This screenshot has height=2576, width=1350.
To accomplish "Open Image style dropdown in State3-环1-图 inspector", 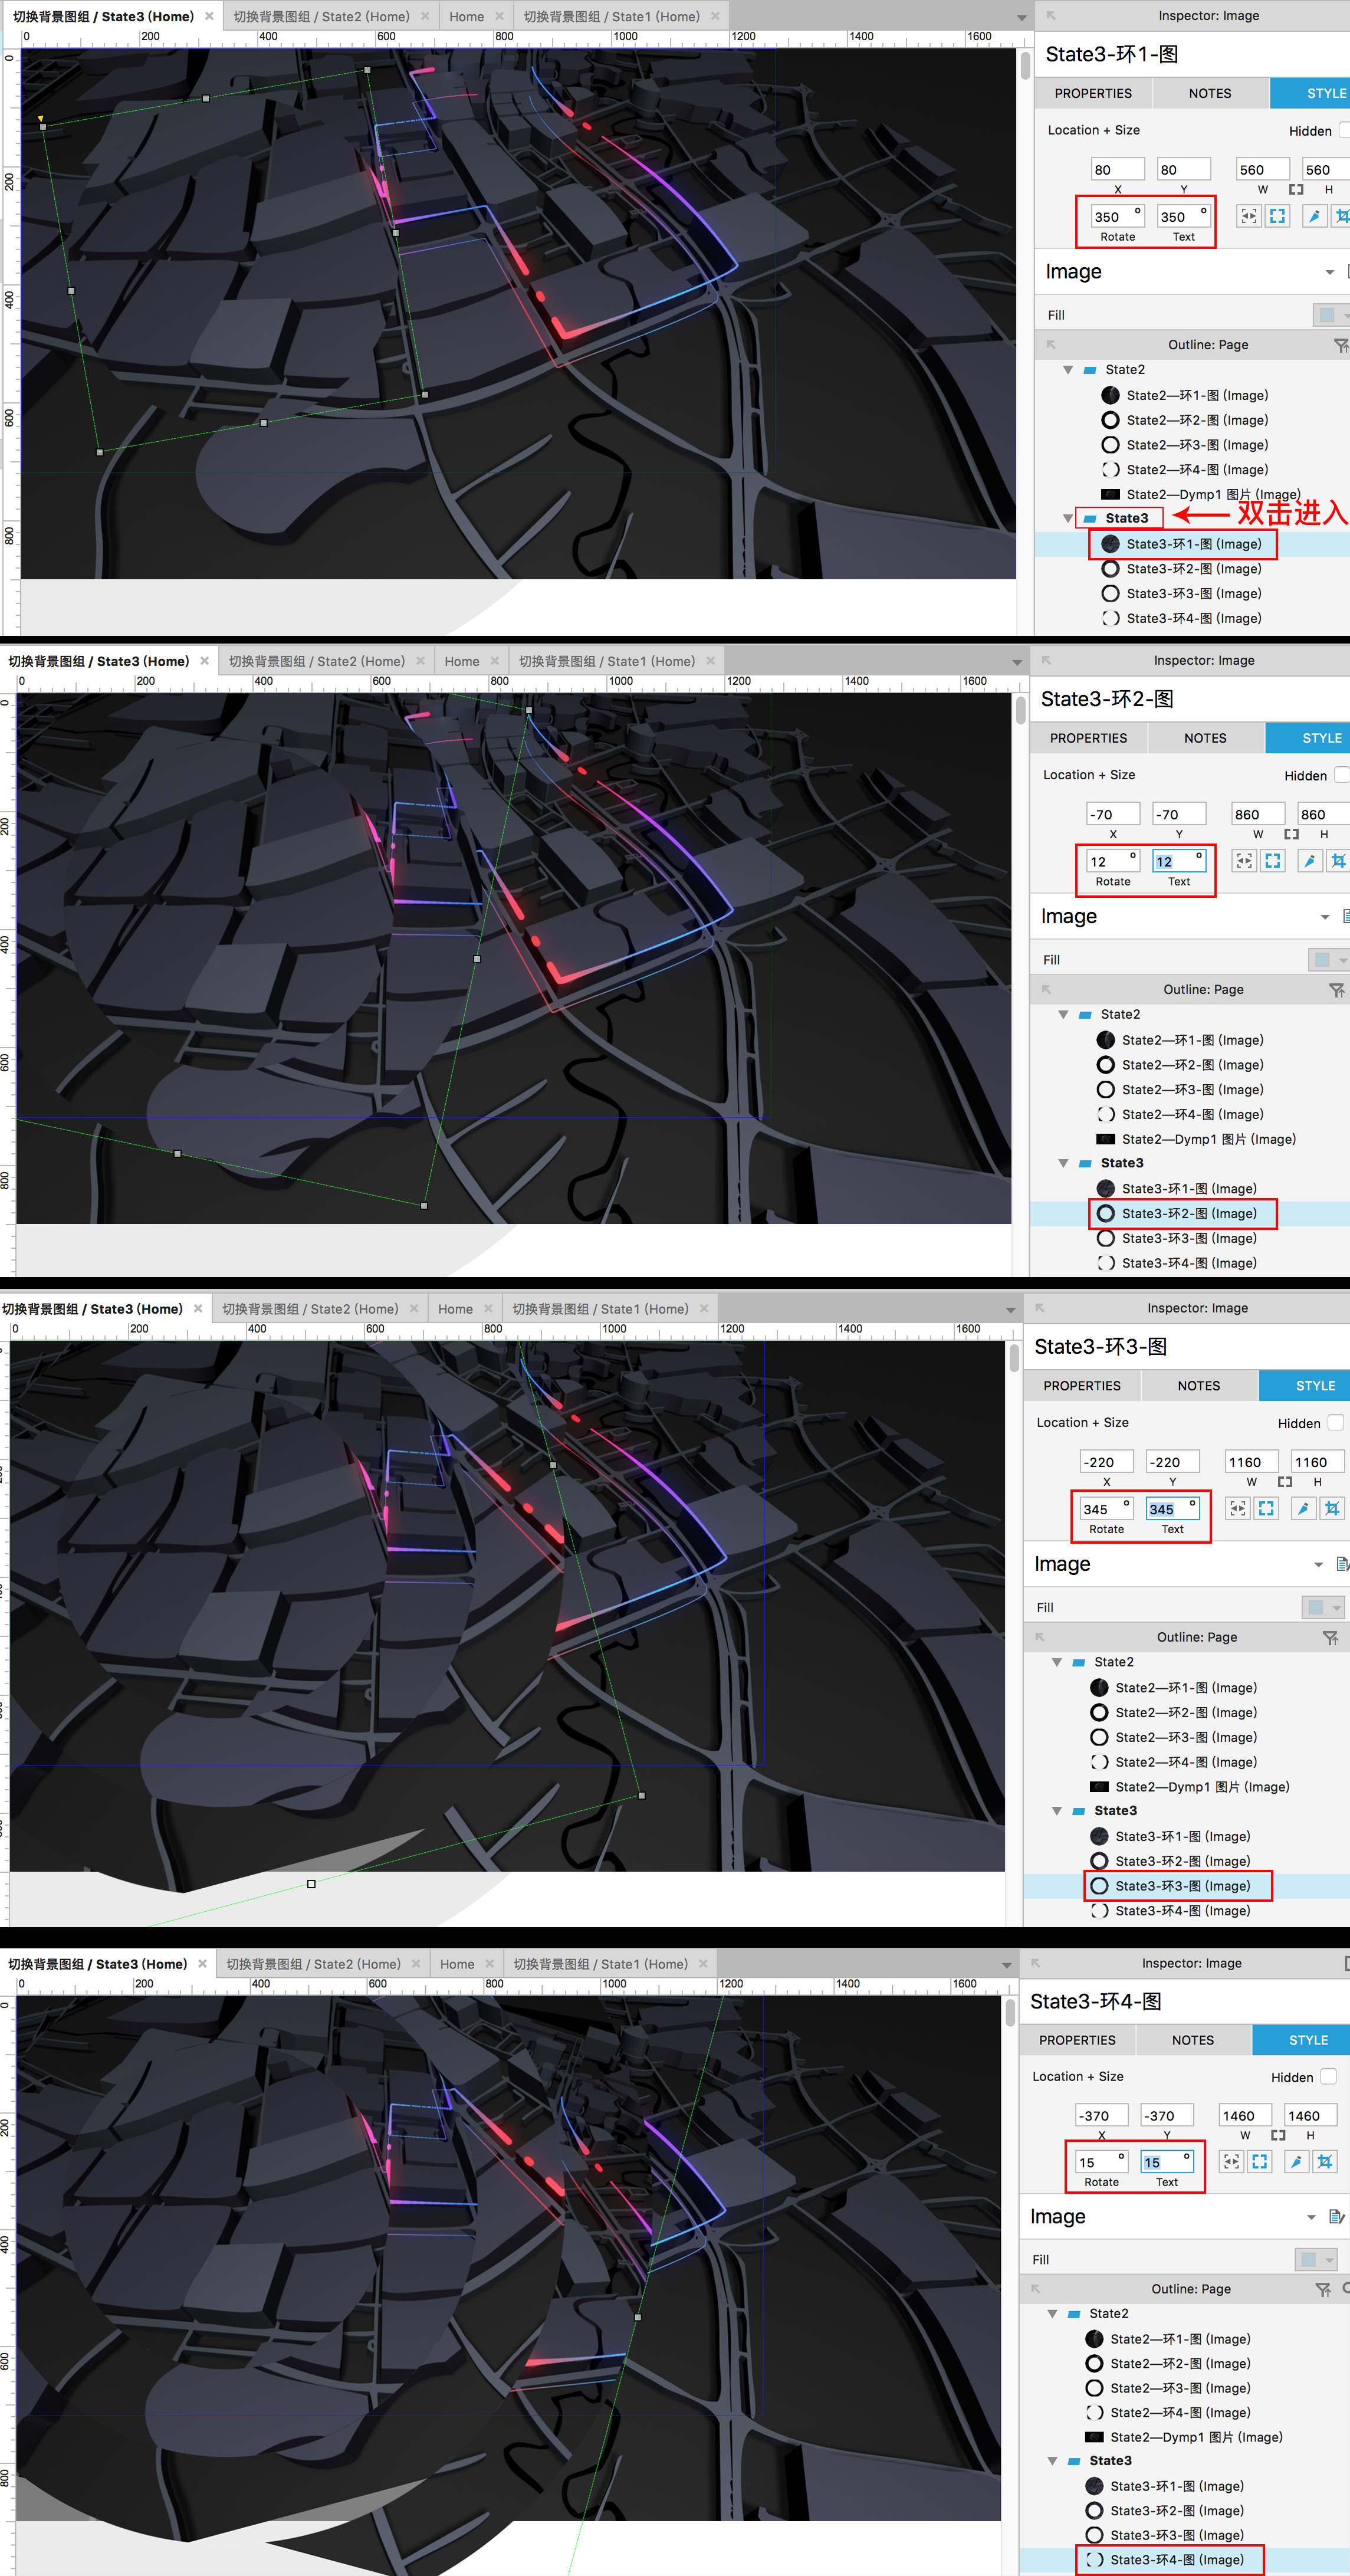I will [1329, 272].
